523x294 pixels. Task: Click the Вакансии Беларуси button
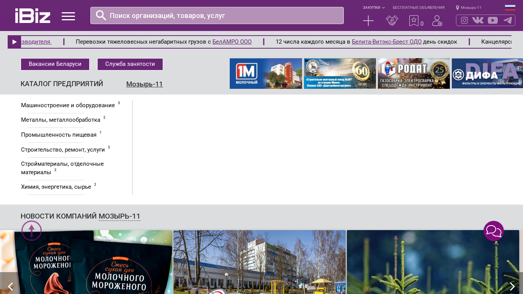55,64
